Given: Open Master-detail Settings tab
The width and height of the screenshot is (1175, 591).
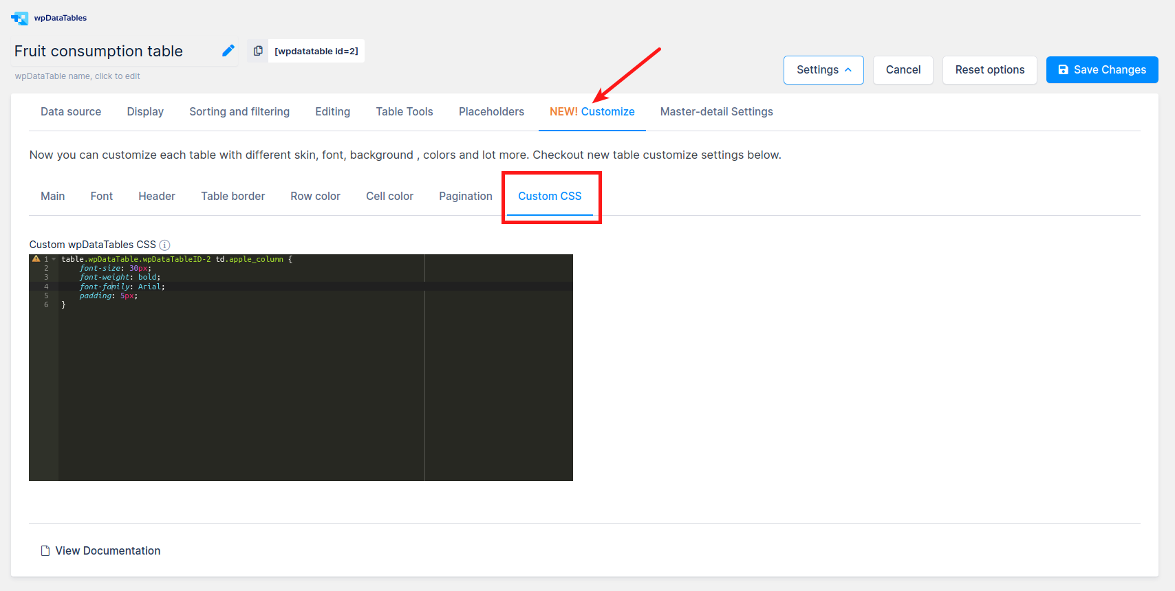Looking at the screenshot, I should [x=716, y=111].
